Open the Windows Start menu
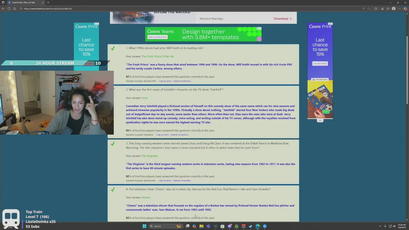The width and height of the screenshot is (409, 230). click(x=144, y=226)
